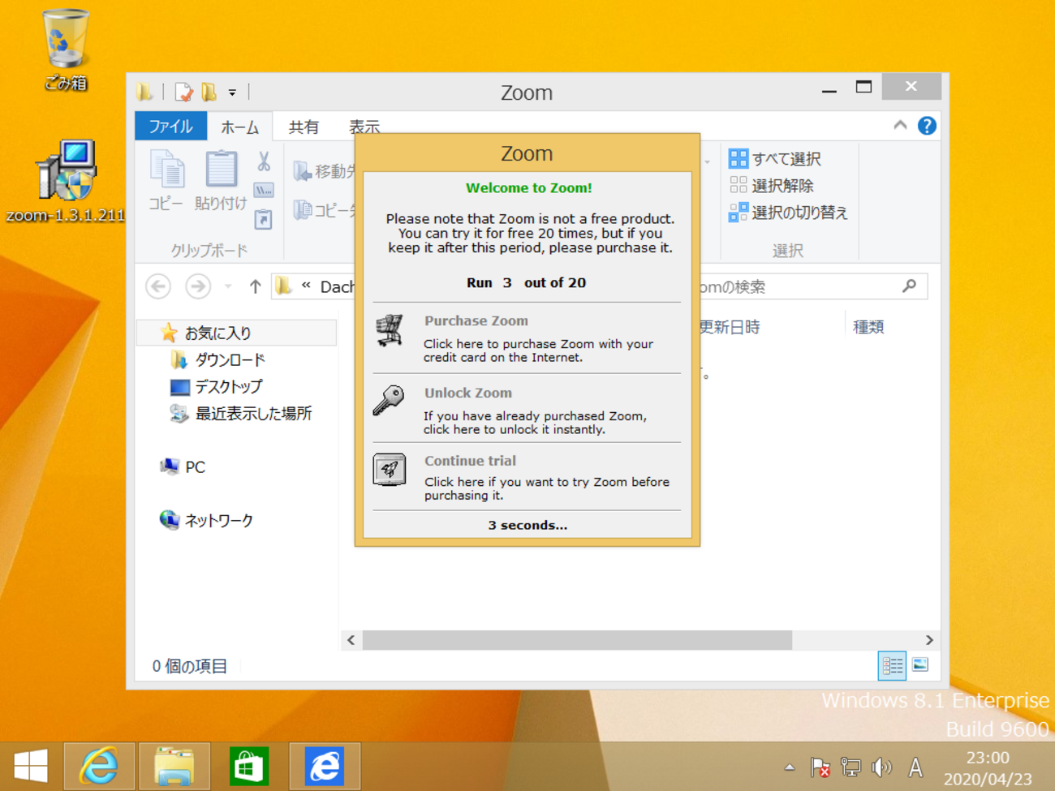
Task: Launch Internet Explorer from the taskbar
Action: [x=99, y=766]
